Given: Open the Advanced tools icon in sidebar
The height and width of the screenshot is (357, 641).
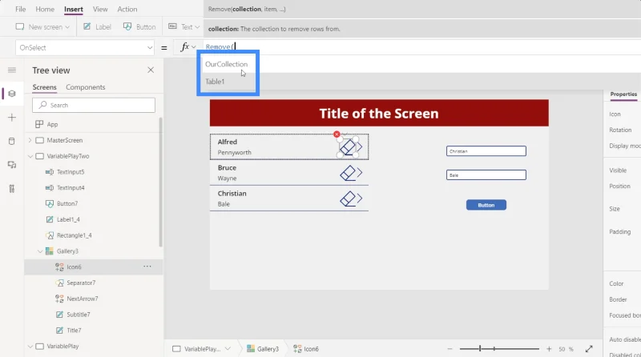Looking at the screenshot, I should click(12, 188).
